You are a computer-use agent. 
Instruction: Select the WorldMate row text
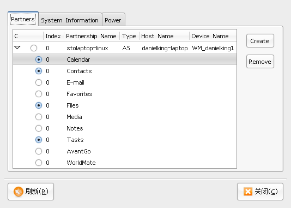tap(81, 163)
